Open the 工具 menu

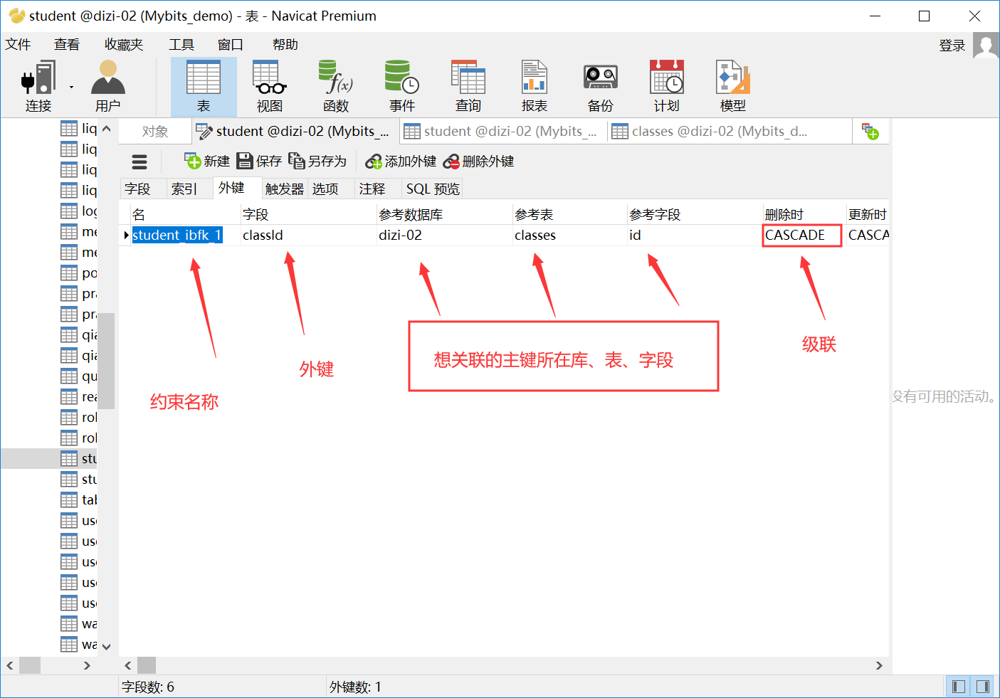click(x=181, y=45)
